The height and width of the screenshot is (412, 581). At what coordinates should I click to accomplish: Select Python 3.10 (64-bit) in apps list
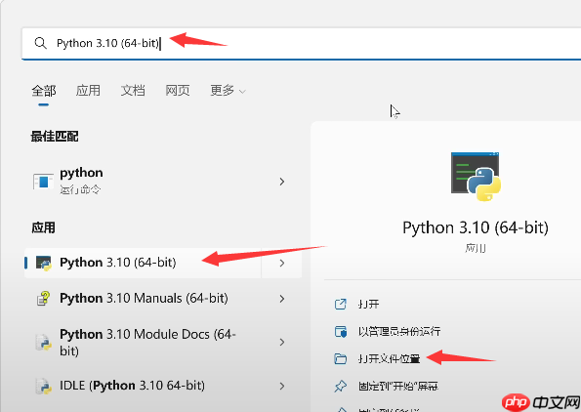[143, 263]
